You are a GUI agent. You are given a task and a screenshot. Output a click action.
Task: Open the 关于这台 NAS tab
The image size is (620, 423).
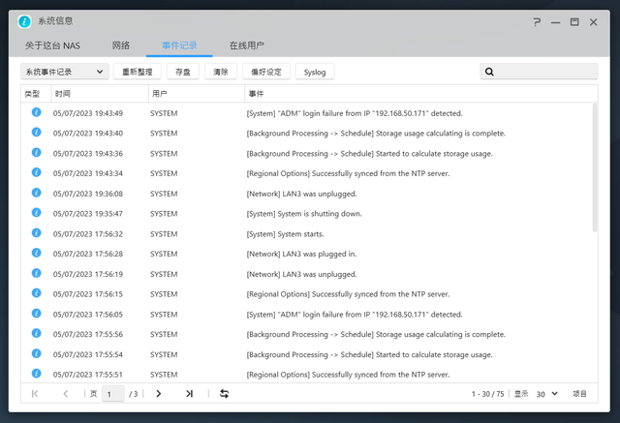point(52,45)
